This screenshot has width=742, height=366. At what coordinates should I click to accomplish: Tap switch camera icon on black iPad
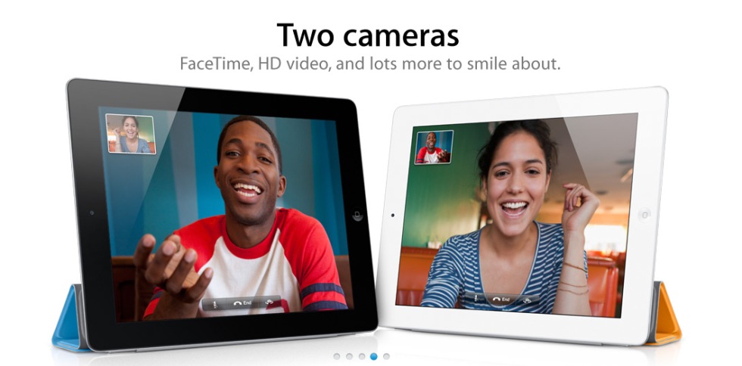tap(270, 302)
